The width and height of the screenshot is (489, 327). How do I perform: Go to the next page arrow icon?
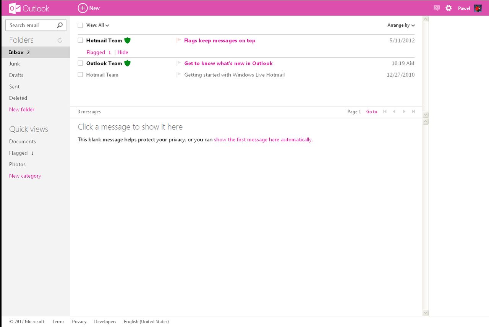(404, 112)
